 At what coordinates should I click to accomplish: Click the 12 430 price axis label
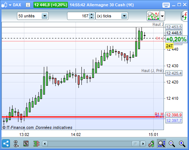coord(172,66)
